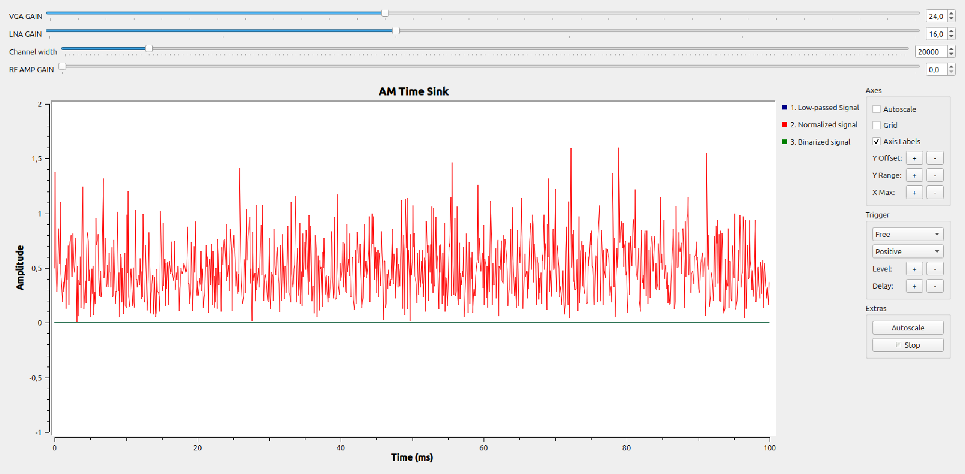Screen dimensions: 965x474
Task: Enable the Grid checkbox
Action: click(x=877, y=125)
